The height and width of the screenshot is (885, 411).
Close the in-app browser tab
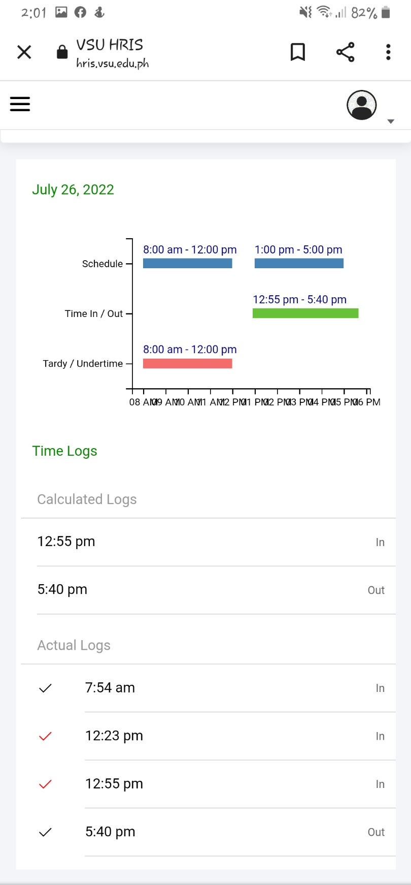click(24, 52)
